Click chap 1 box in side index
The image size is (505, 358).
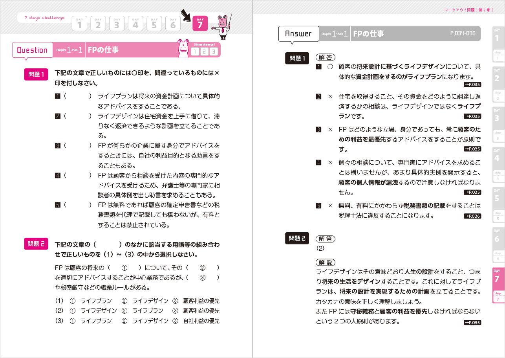point(498,56)
